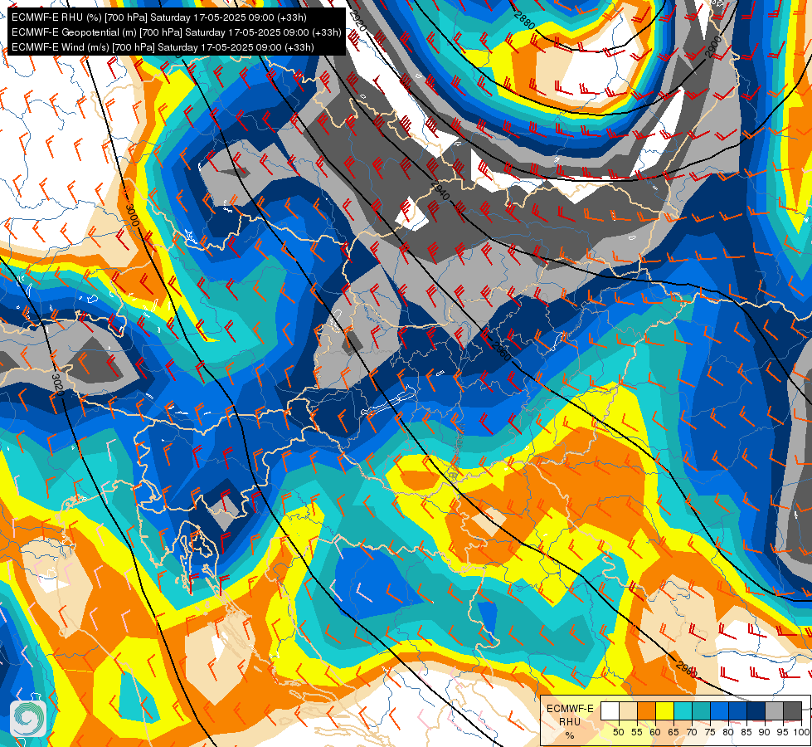Select the teal 70–75% legend swatch

coord(701,711)
